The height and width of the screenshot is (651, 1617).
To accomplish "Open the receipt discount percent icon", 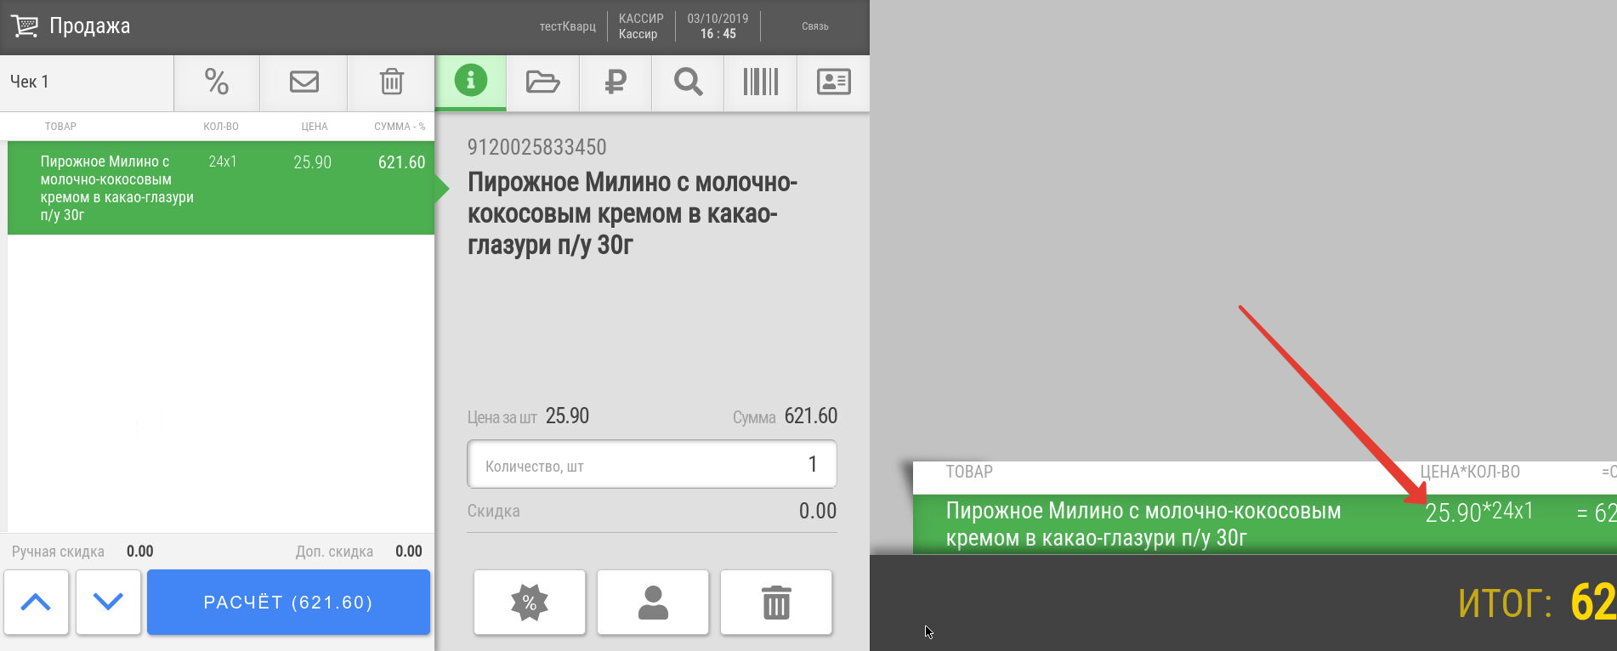I will click(217, 82).
